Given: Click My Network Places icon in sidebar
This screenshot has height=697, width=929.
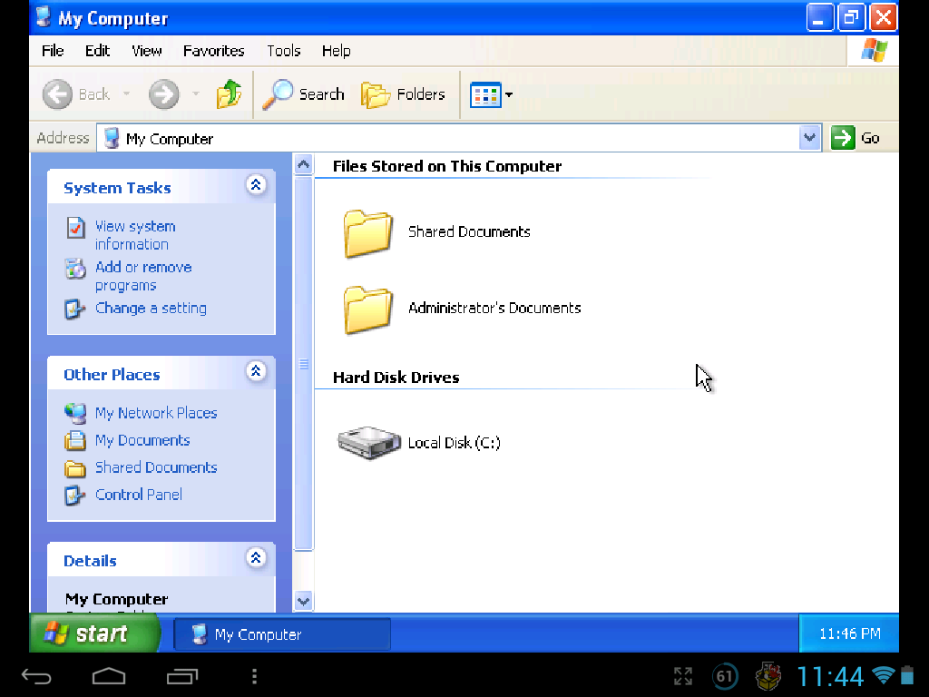Looking at the screenshot, I should 75,413.
